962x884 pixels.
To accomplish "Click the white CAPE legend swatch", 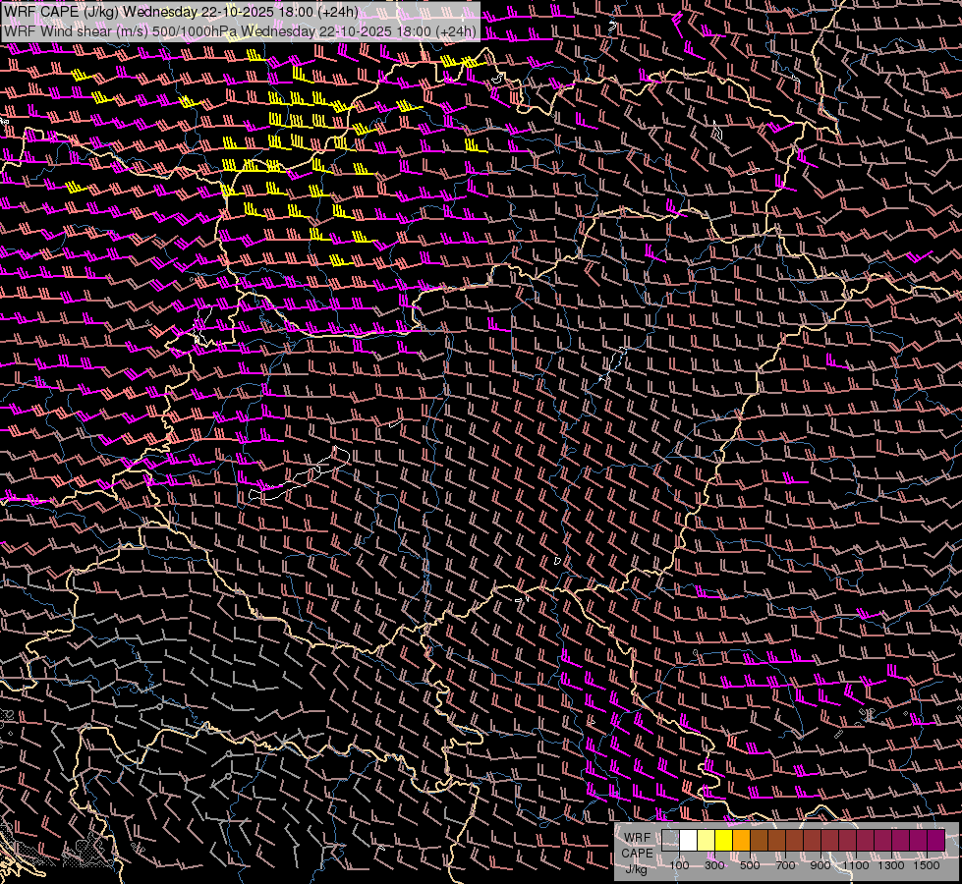I will [689, 841].
